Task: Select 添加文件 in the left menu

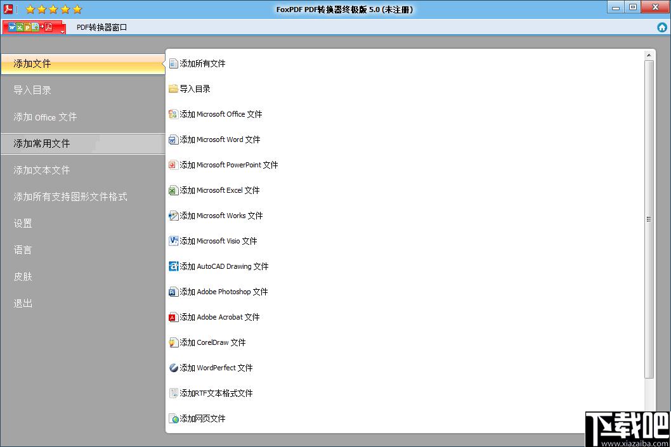Action: pyautogui.click(x=83, y=64)
